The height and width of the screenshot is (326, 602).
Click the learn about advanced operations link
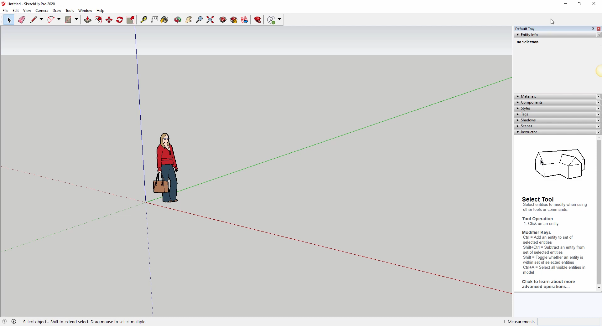(x=548, y=284)
